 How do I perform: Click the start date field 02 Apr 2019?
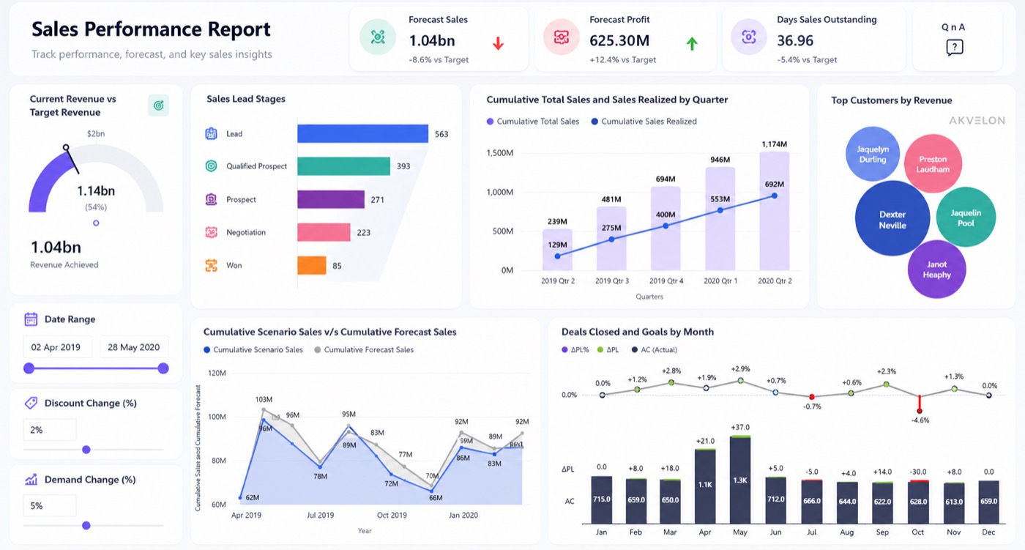coord(57,347)
